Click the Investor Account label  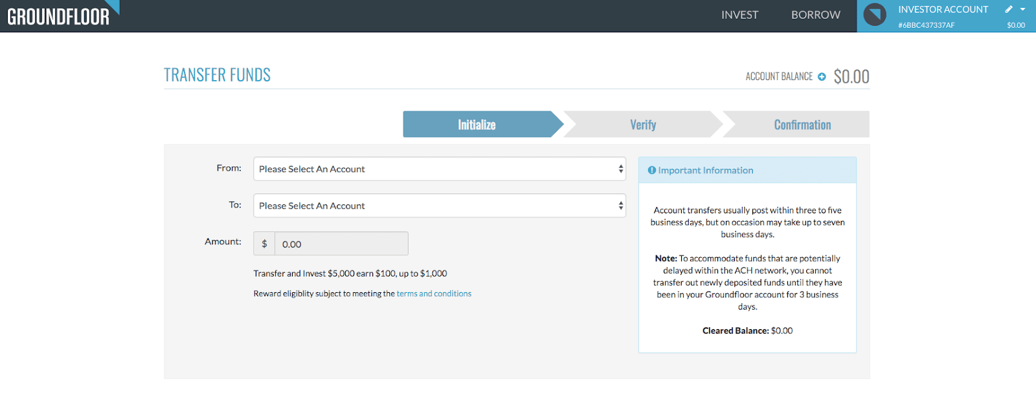coord(943,10)
